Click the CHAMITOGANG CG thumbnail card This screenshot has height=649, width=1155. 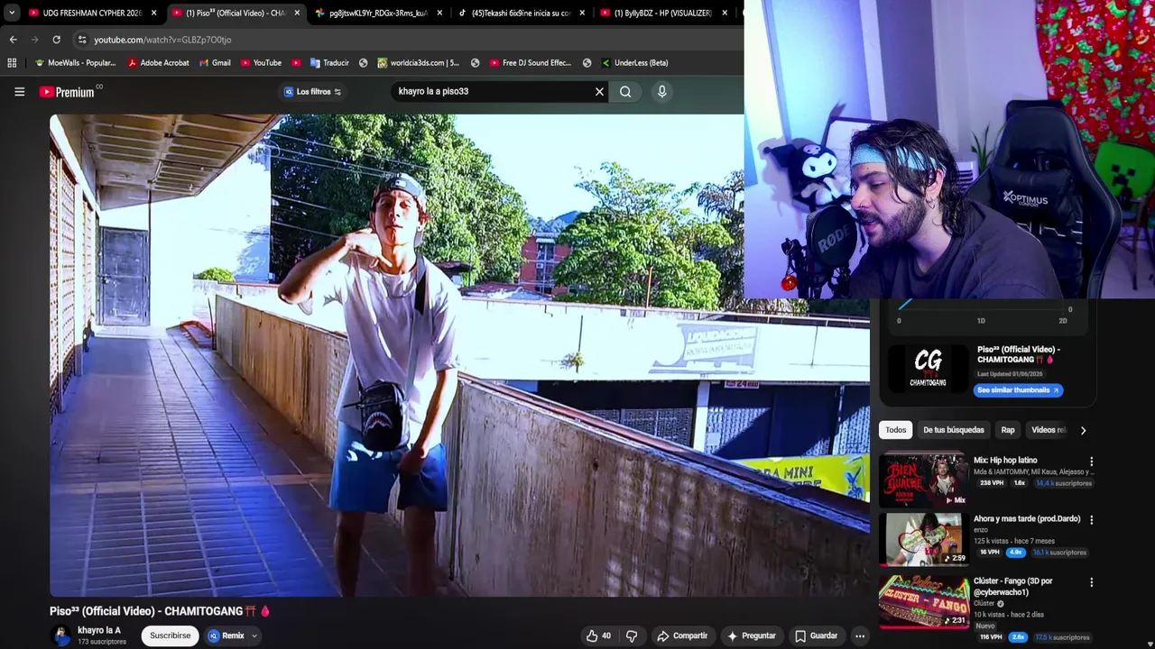(928, 369)
